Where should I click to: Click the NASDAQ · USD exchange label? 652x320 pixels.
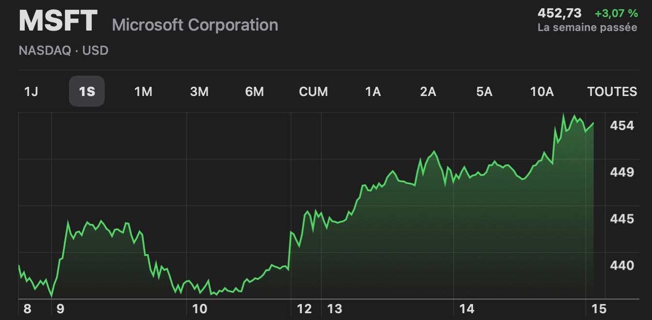point(63,50)
